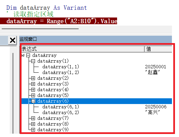Click the comment 读取指定区域
179x137 pixels.
(x=33, y=14)
